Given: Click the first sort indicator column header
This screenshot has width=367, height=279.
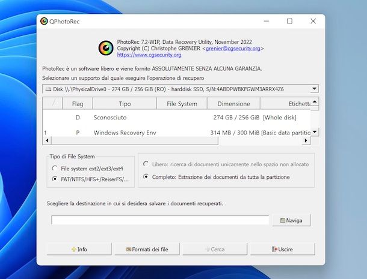Looking at the screenshot, I should tap(53, 103).
